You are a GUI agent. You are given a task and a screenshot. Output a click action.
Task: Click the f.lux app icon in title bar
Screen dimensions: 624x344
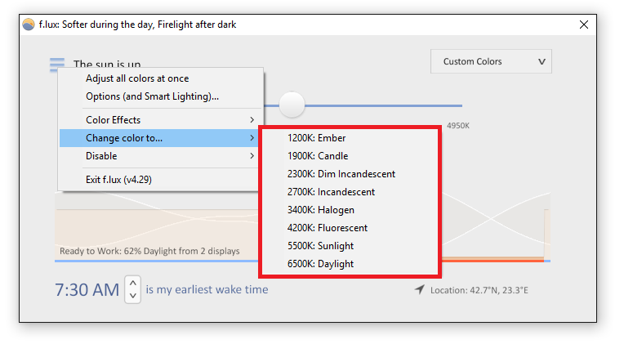click(29, 25)
